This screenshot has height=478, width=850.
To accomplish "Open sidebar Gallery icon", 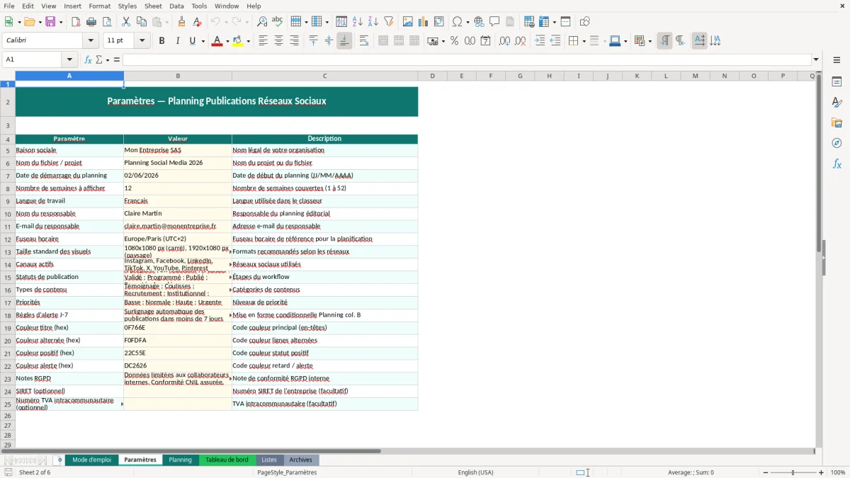I will point(837,123).
